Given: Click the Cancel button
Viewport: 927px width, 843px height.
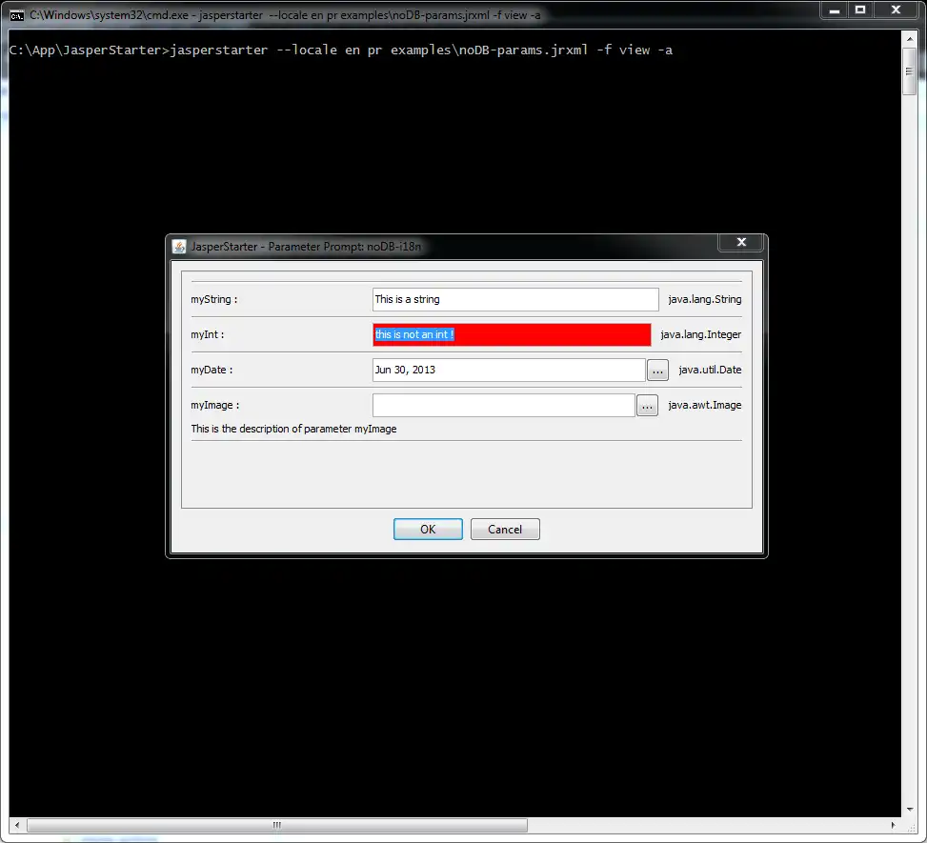Looking at the screenshot, I should pos(505,529).
